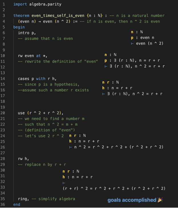Click the party popper emoji after goals accomplished
This screenshot has width=178, height=208.
160,200
